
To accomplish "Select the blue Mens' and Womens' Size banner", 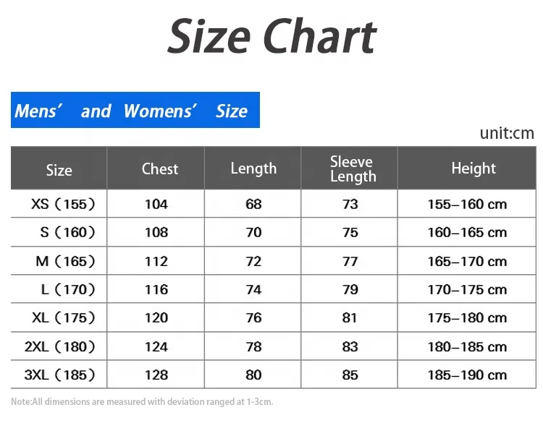I will click(135, 111).
